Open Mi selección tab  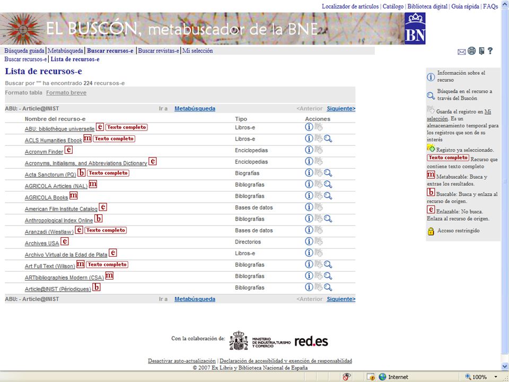click(x=198, y=51)
